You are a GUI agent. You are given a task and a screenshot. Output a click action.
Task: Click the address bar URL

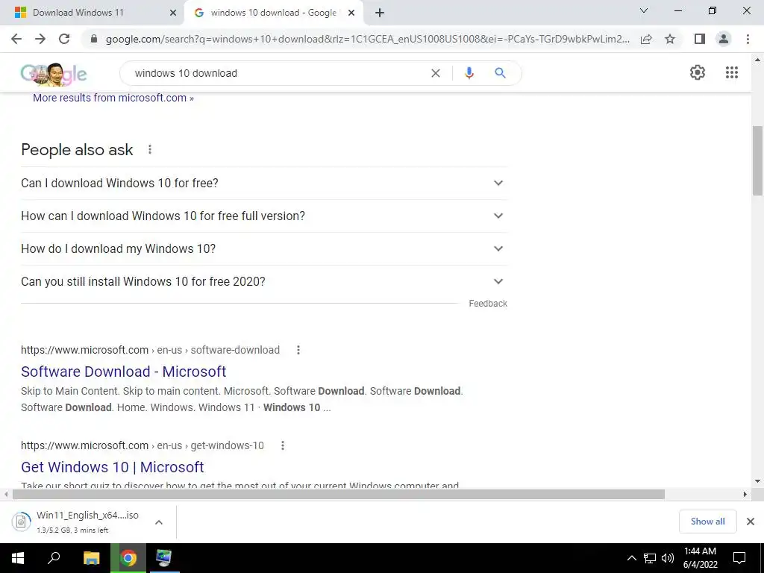click(367, 39)
